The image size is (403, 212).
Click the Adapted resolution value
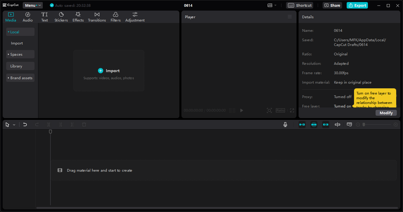[x=341, y=64]
